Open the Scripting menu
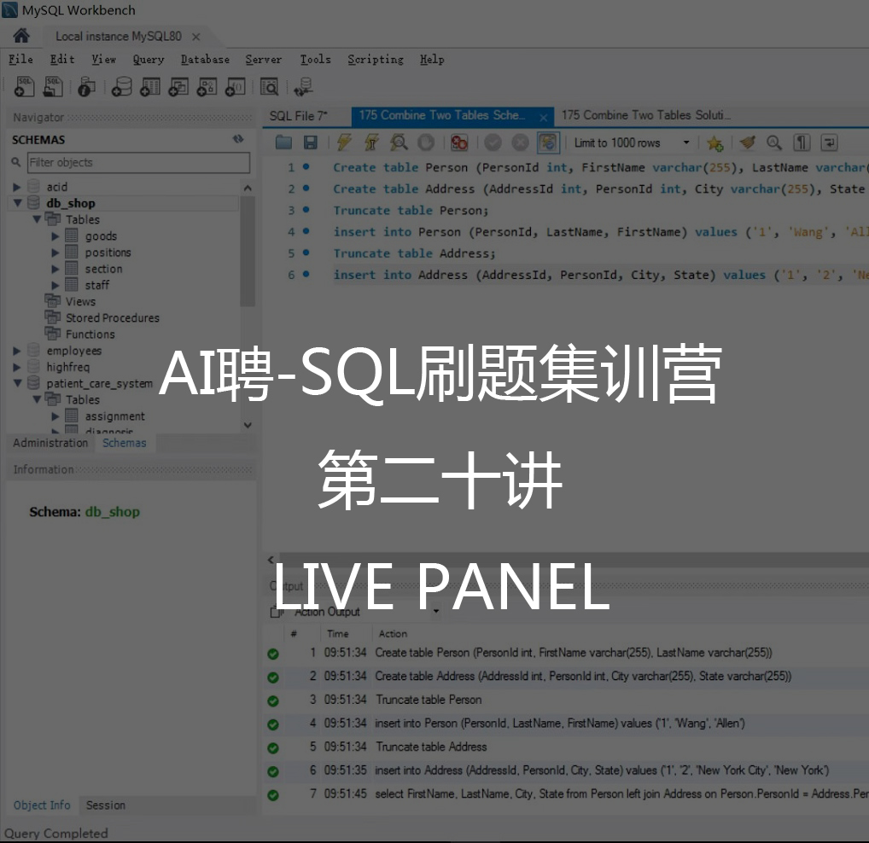Image resolution: width=869 pixels, height=843 pixels. pyautogui.click(x=376, y=59)
